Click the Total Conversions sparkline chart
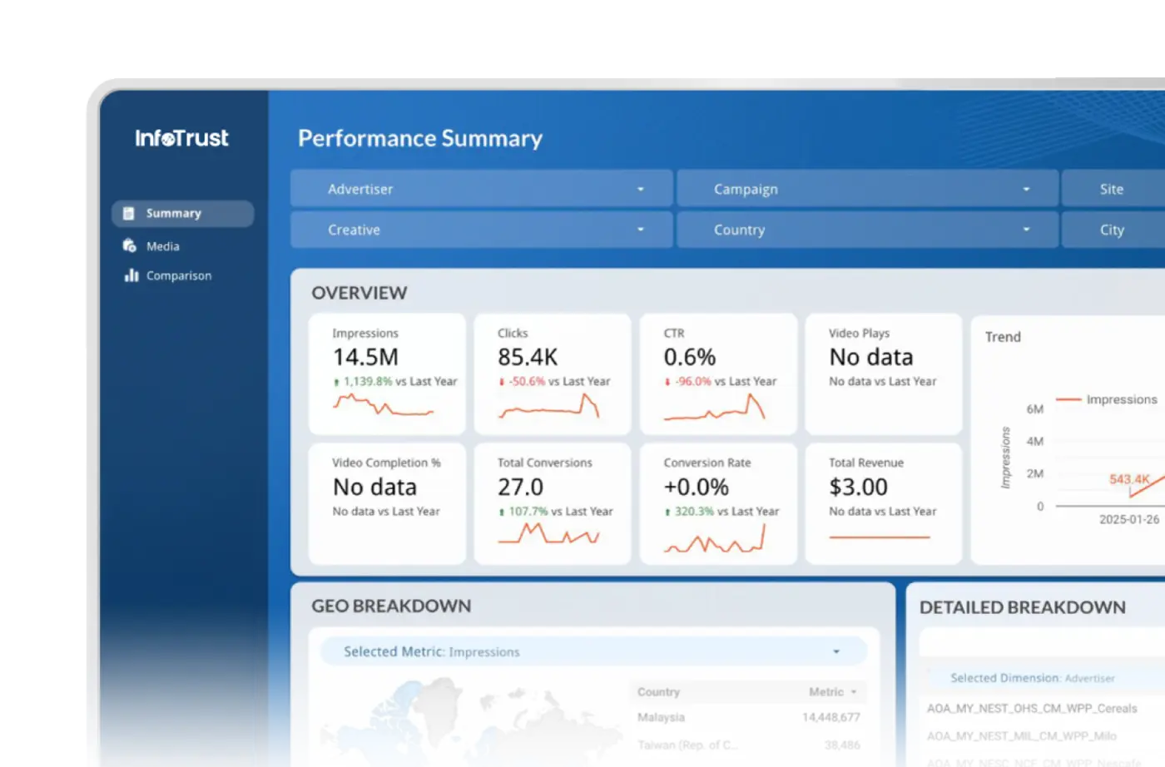The image size is (1165, 767). [548, 533]
